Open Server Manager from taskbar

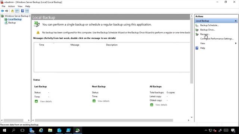tap(32, 130)
